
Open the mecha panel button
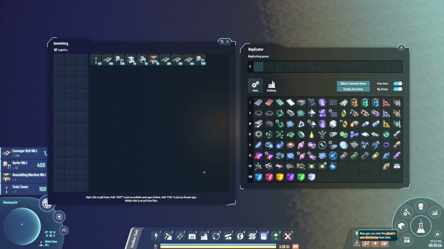[421, 207]
